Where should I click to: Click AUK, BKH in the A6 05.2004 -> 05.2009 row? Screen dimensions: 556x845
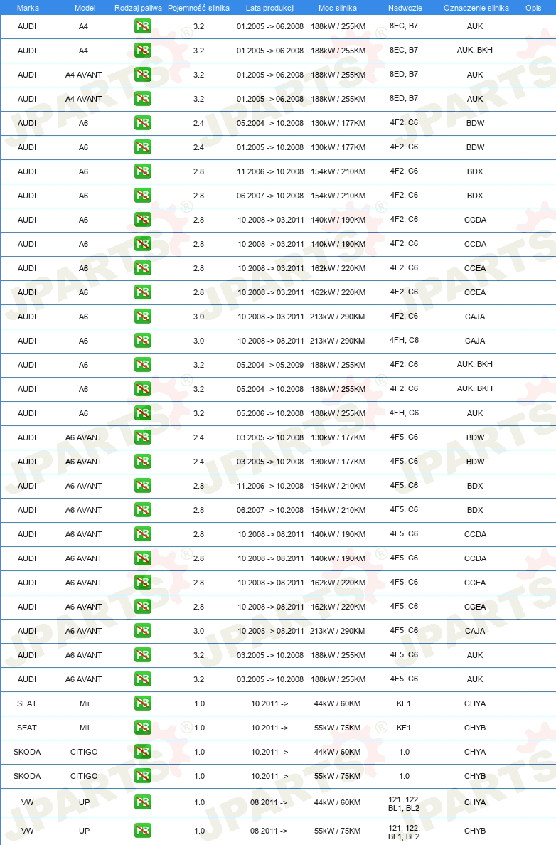point(475,364)
